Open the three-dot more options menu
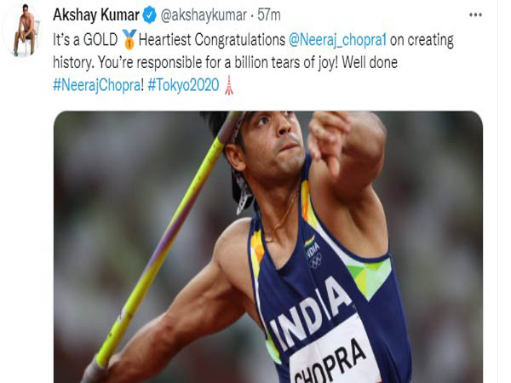The height and width of the screenshot is (383, 511). (475, 14)
